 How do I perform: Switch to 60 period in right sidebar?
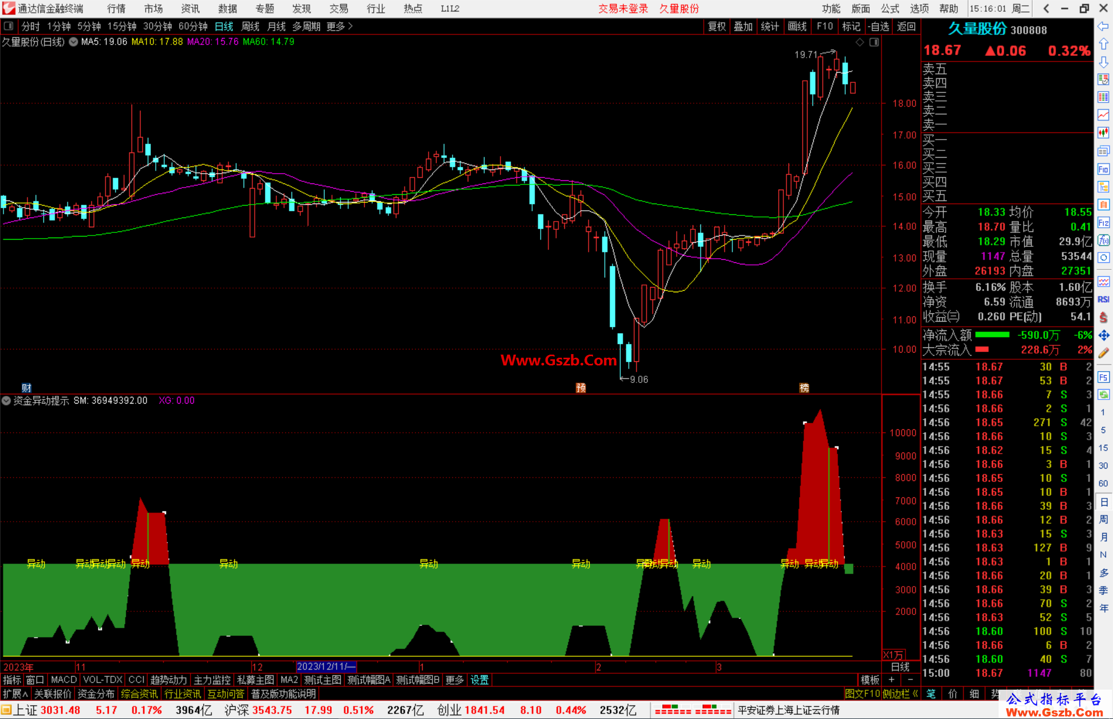[1103, 483]
